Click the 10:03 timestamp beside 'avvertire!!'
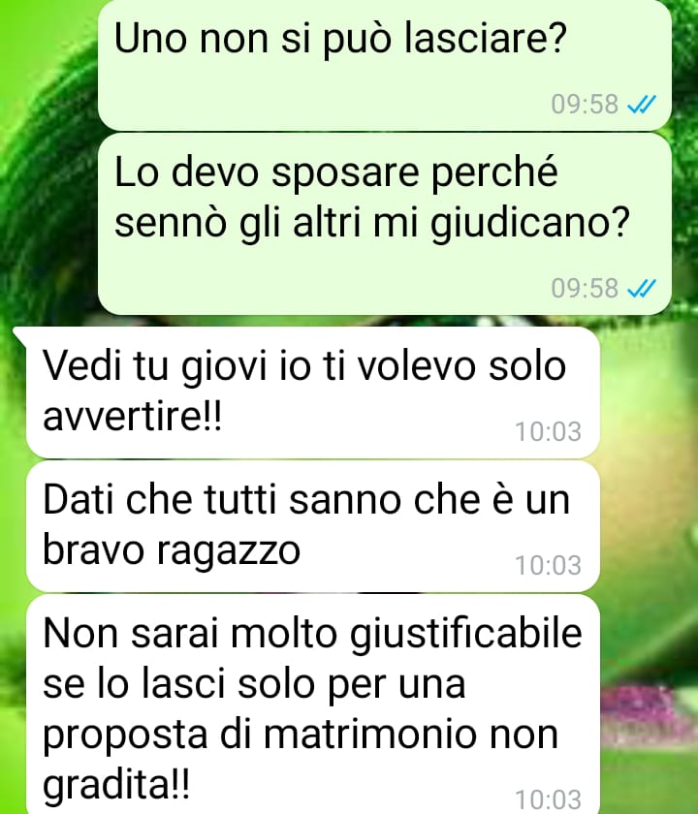 coord(548,431)
